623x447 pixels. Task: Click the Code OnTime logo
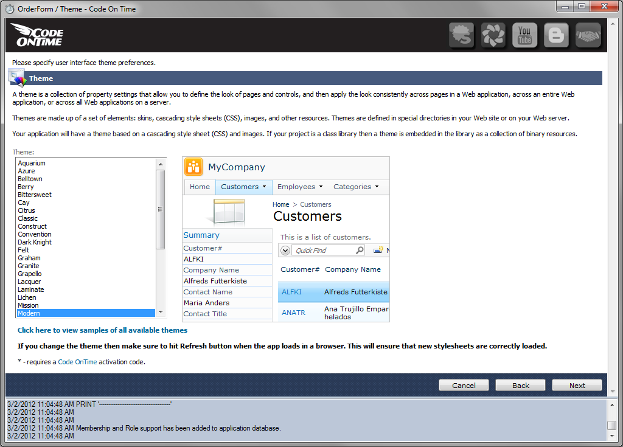coord(38,35)
